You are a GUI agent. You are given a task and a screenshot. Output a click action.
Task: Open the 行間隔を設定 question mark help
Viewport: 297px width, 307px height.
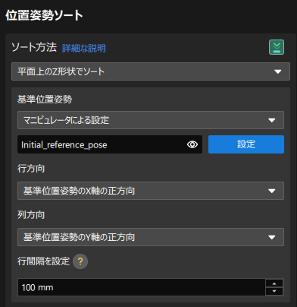pos(80,261)
